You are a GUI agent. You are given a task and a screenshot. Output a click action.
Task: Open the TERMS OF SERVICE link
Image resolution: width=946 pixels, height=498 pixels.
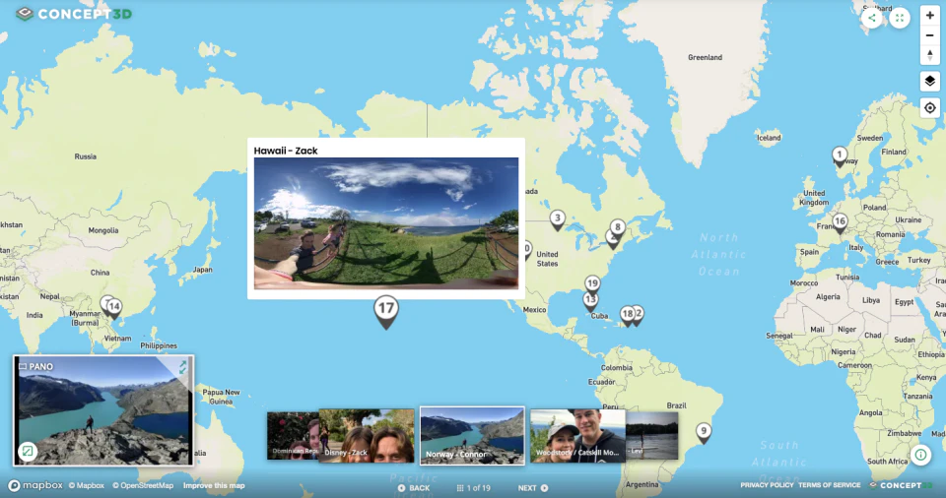830,485
